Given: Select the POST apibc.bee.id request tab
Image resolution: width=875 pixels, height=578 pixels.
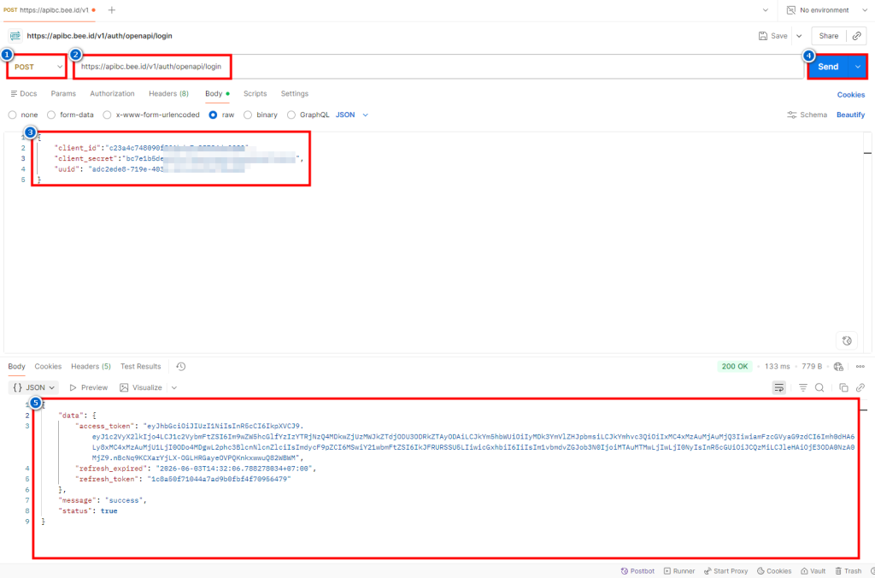Looking at the screenshot, I should pos(50,10).
